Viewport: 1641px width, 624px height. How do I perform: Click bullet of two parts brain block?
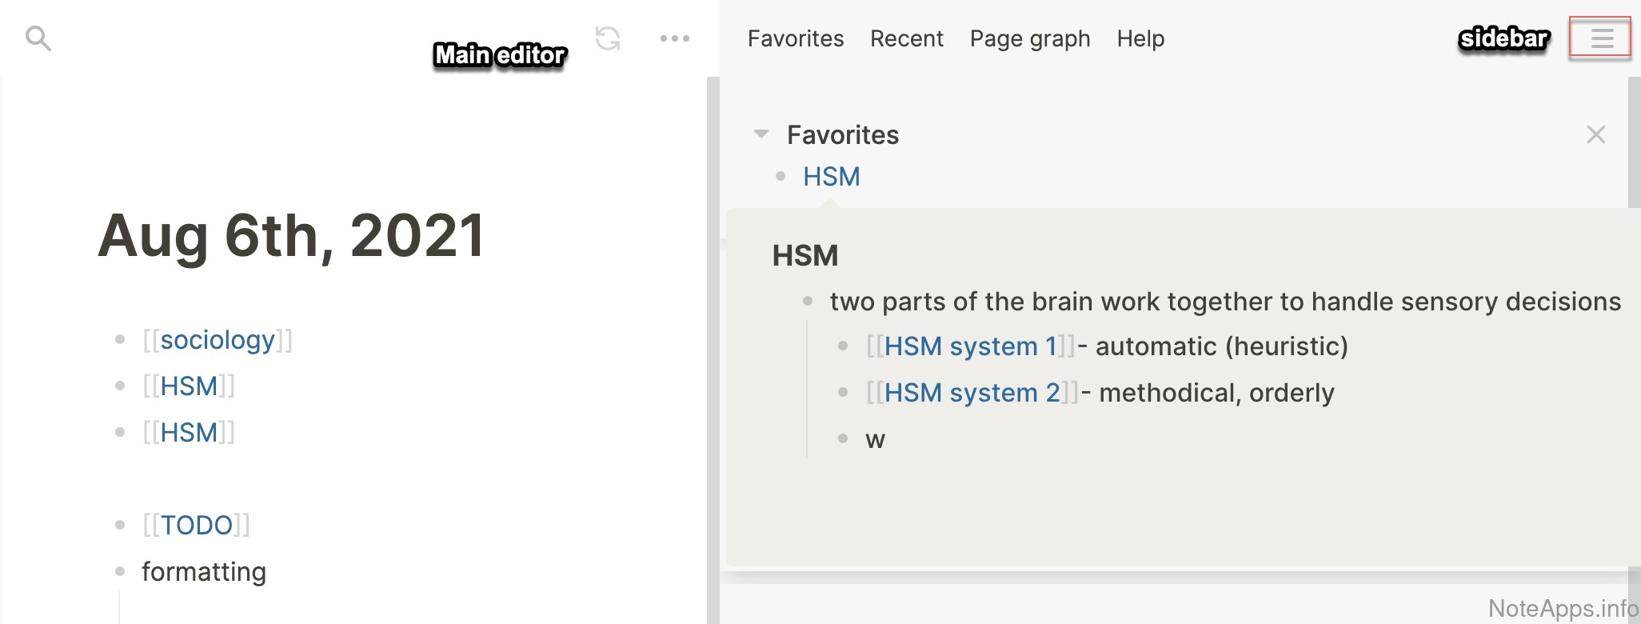808,302
